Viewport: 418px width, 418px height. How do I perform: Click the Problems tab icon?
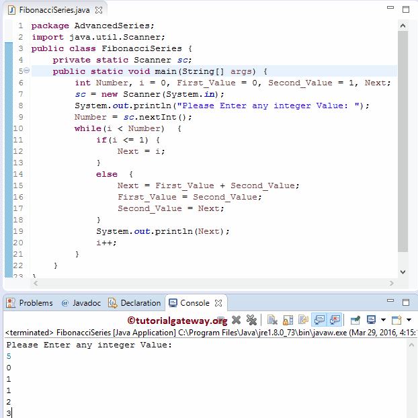tap(11, 303)
